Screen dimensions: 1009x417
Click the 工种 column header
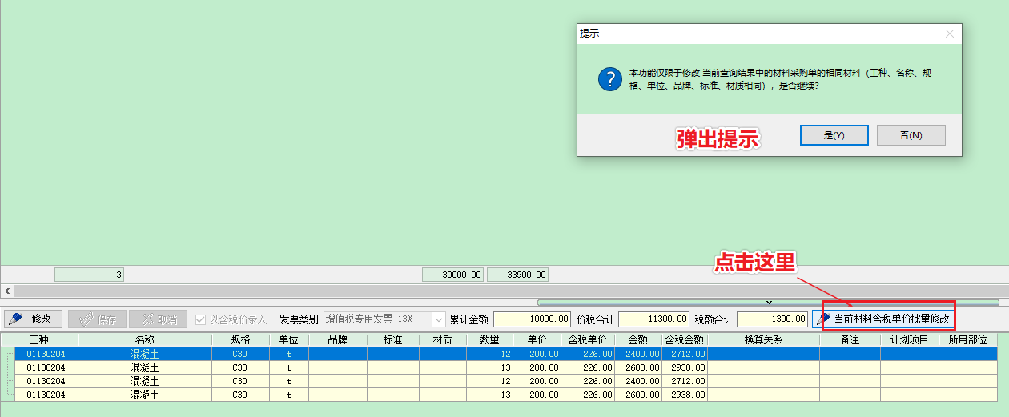[39, 339]
